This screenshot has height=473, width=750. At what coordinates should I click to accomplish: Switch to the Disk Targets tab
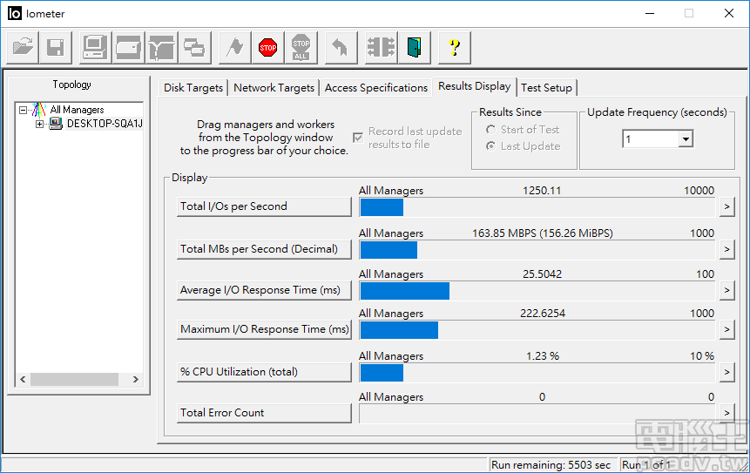[x=193, y=88]
